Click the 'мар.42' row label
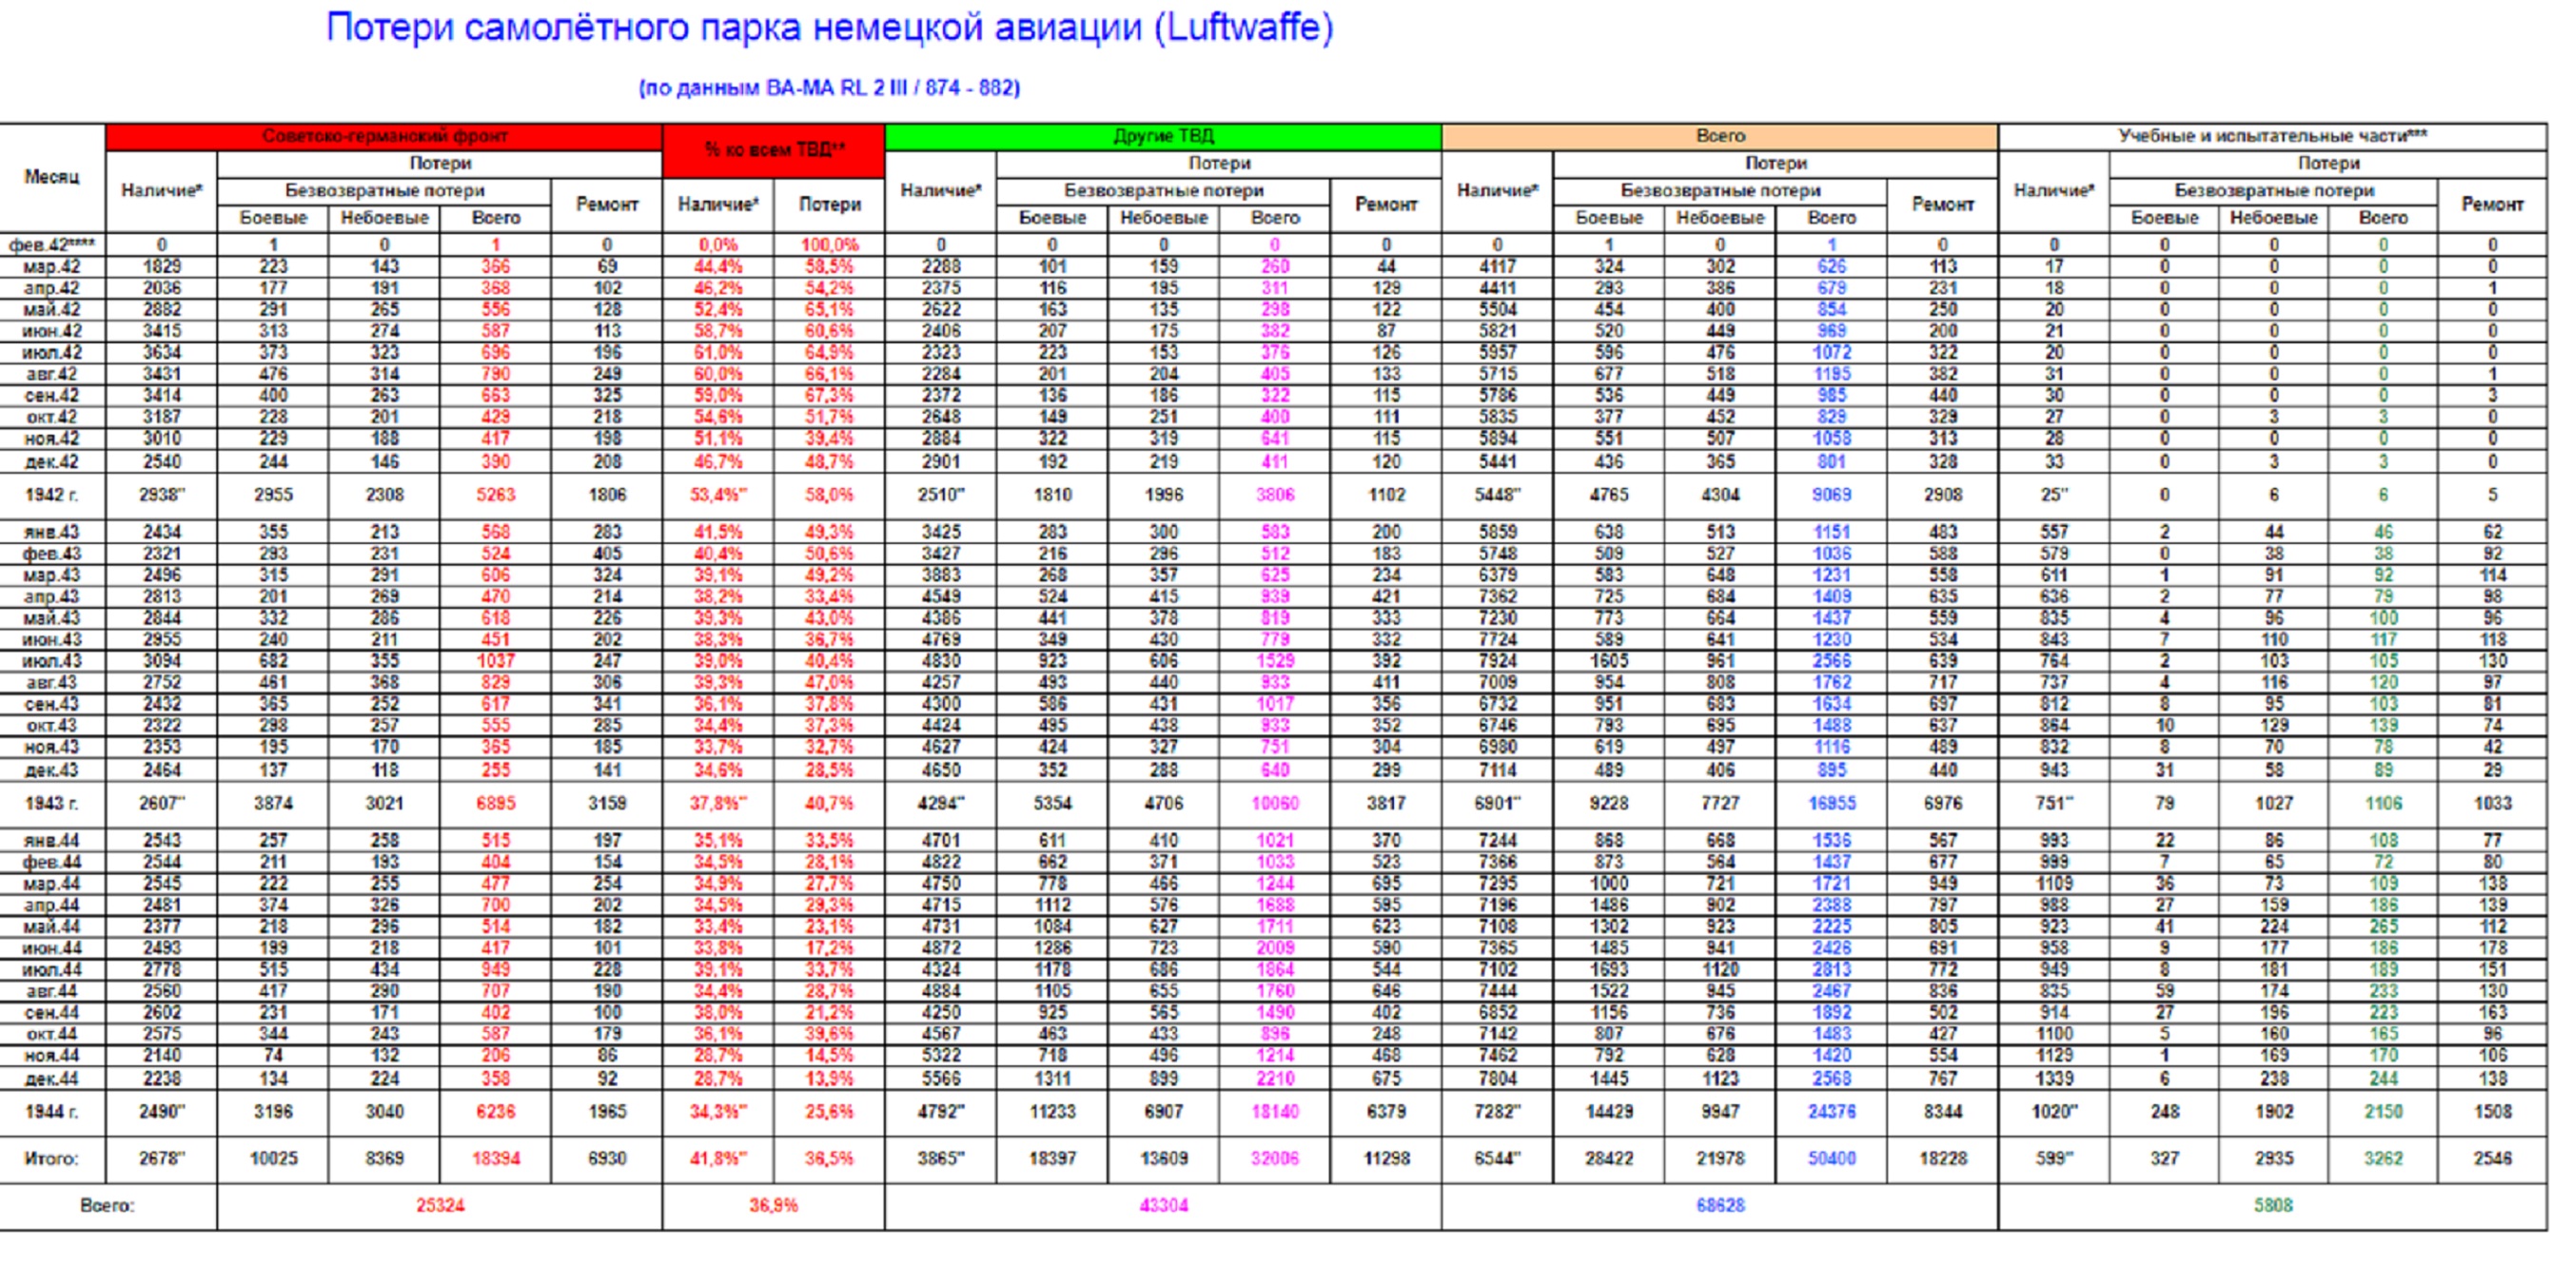Viewport: 2571px width, 1266px height. 52,266
